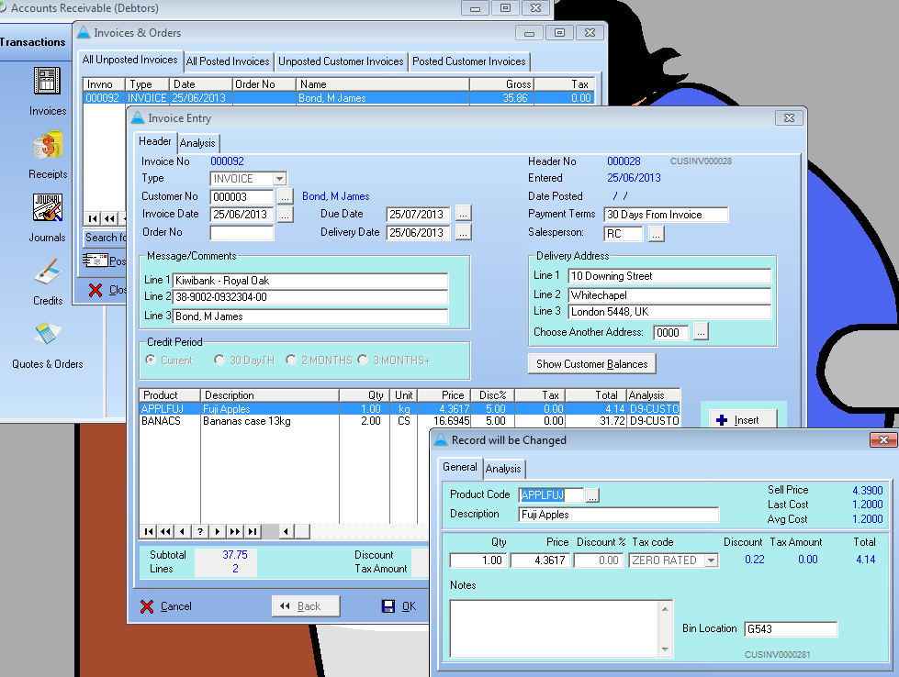Click the Price field showing 4.3617
The image size is (899, 677).
click(540, 560)
